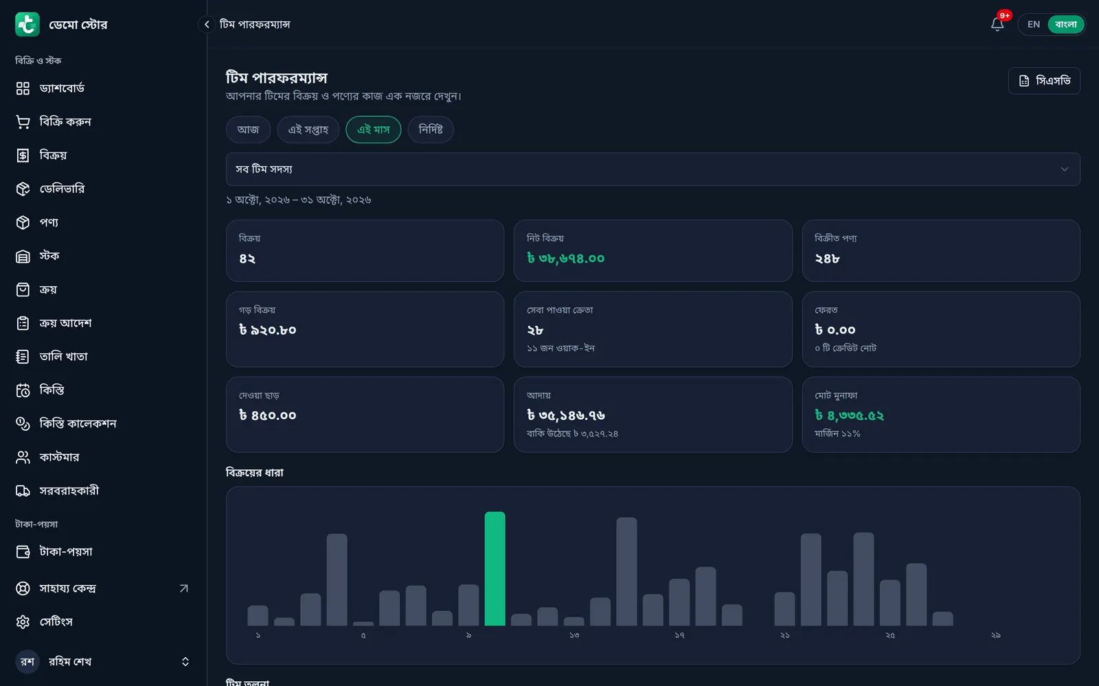Click the বিক্রীত পণ্য count ২৪৮
Screen dimensions: 1099x686
point(827,259)
